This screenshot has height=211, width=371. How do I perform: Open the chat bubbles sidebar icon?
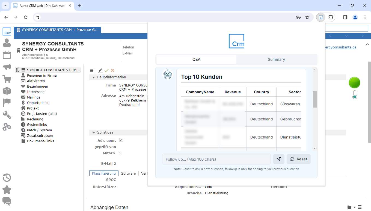(x=7, y=201)
